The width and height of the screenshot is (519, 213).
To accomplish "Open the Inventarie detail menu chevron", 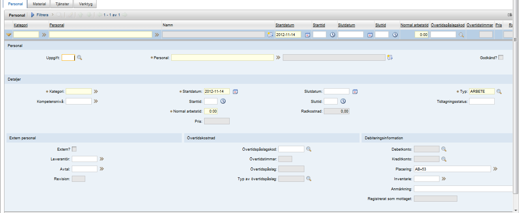I will [x=444, y=178].
